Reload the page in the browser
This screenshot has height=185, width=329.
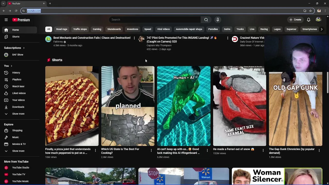click(x=16, y=11)
